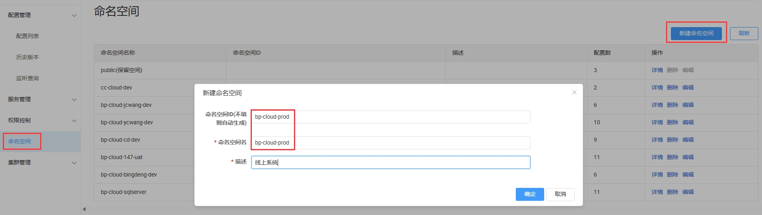Image resolution: width=762 pixels, height=215 pixels.
Task: Click 删除 on the cc-cloud-dev row
Action: click(x=672, y=87)
